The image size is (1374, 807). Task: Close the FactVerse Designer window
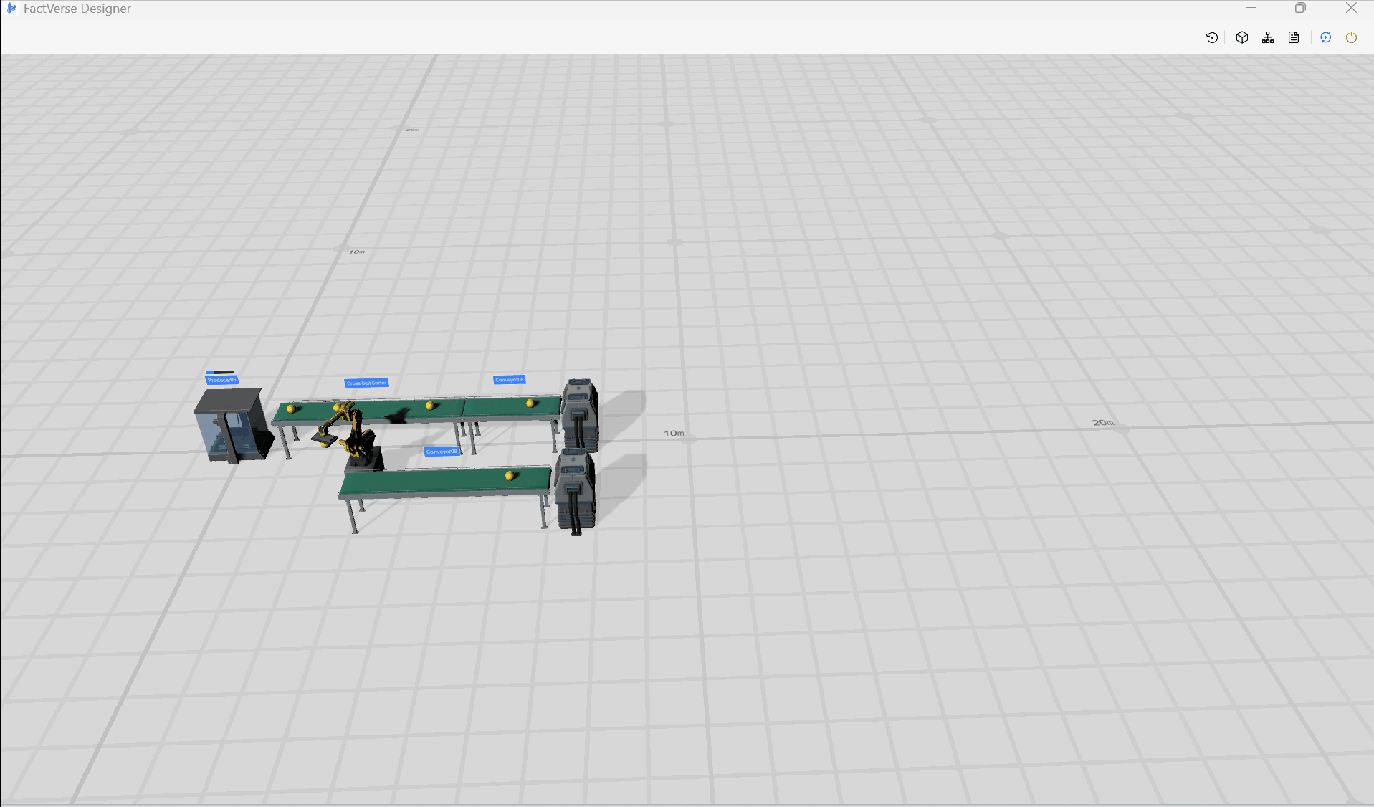click(x=1351, y=8)
